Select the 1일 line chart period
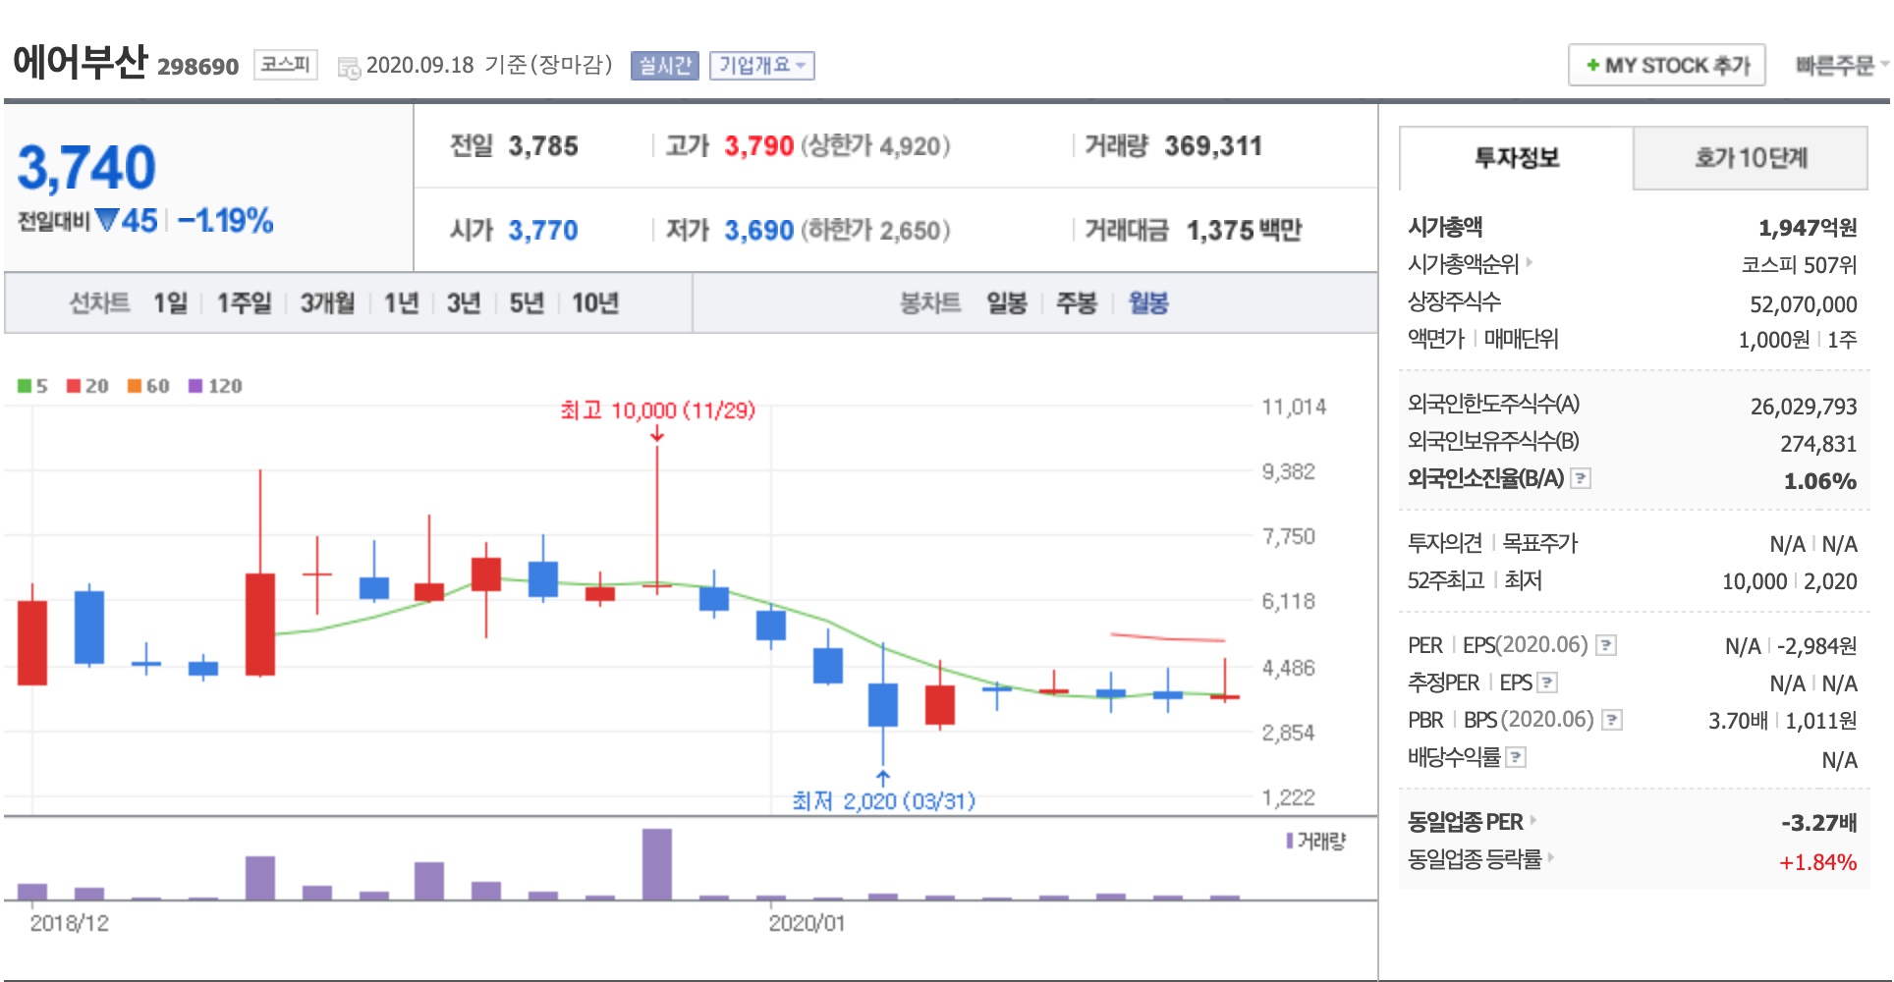Viewport: 1894px width, 982px height. [x=170, y=303]
